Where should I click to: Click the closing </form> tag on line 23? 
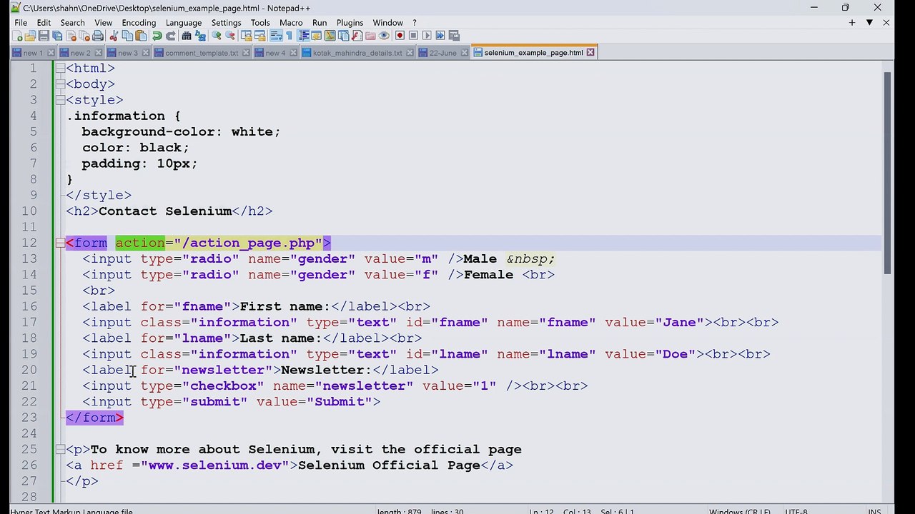coord(94,418)
